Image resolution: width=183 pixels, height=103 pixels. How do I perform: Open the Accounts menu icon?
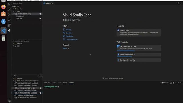click(x=9, y=101)
